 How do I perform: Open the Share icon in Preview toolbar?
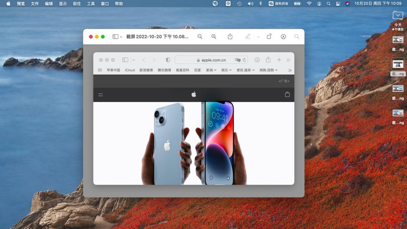pos(230,36)
